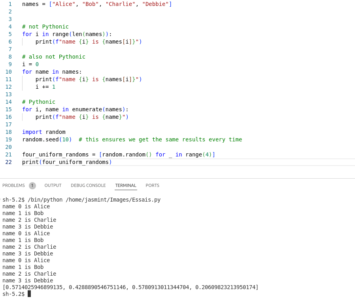Viewport: 355px width, 301px height.
Task: Click the '# also not Pythonic' comment
Action: click(x=53, y=57)
